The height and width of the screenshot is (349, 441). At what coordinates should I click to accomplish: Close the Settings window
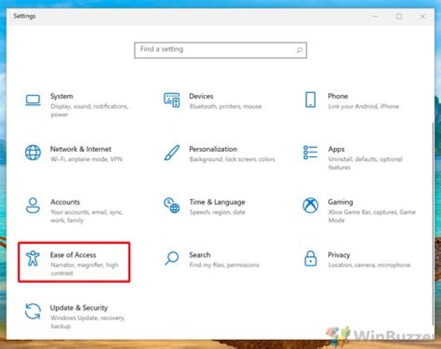[423, 17]
